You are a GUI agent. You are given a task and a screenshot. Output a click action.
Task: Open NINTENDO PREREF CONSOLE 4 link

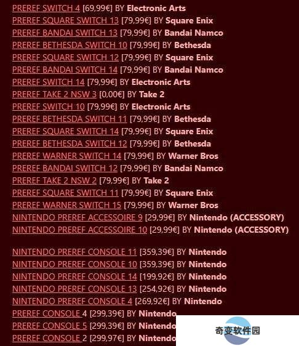click(72, 301)
